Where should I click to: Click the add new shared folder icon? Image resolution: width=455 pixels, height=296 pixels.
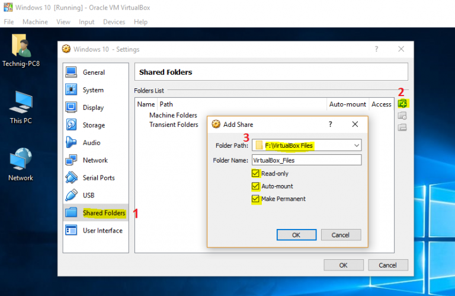tap(402, 104)
